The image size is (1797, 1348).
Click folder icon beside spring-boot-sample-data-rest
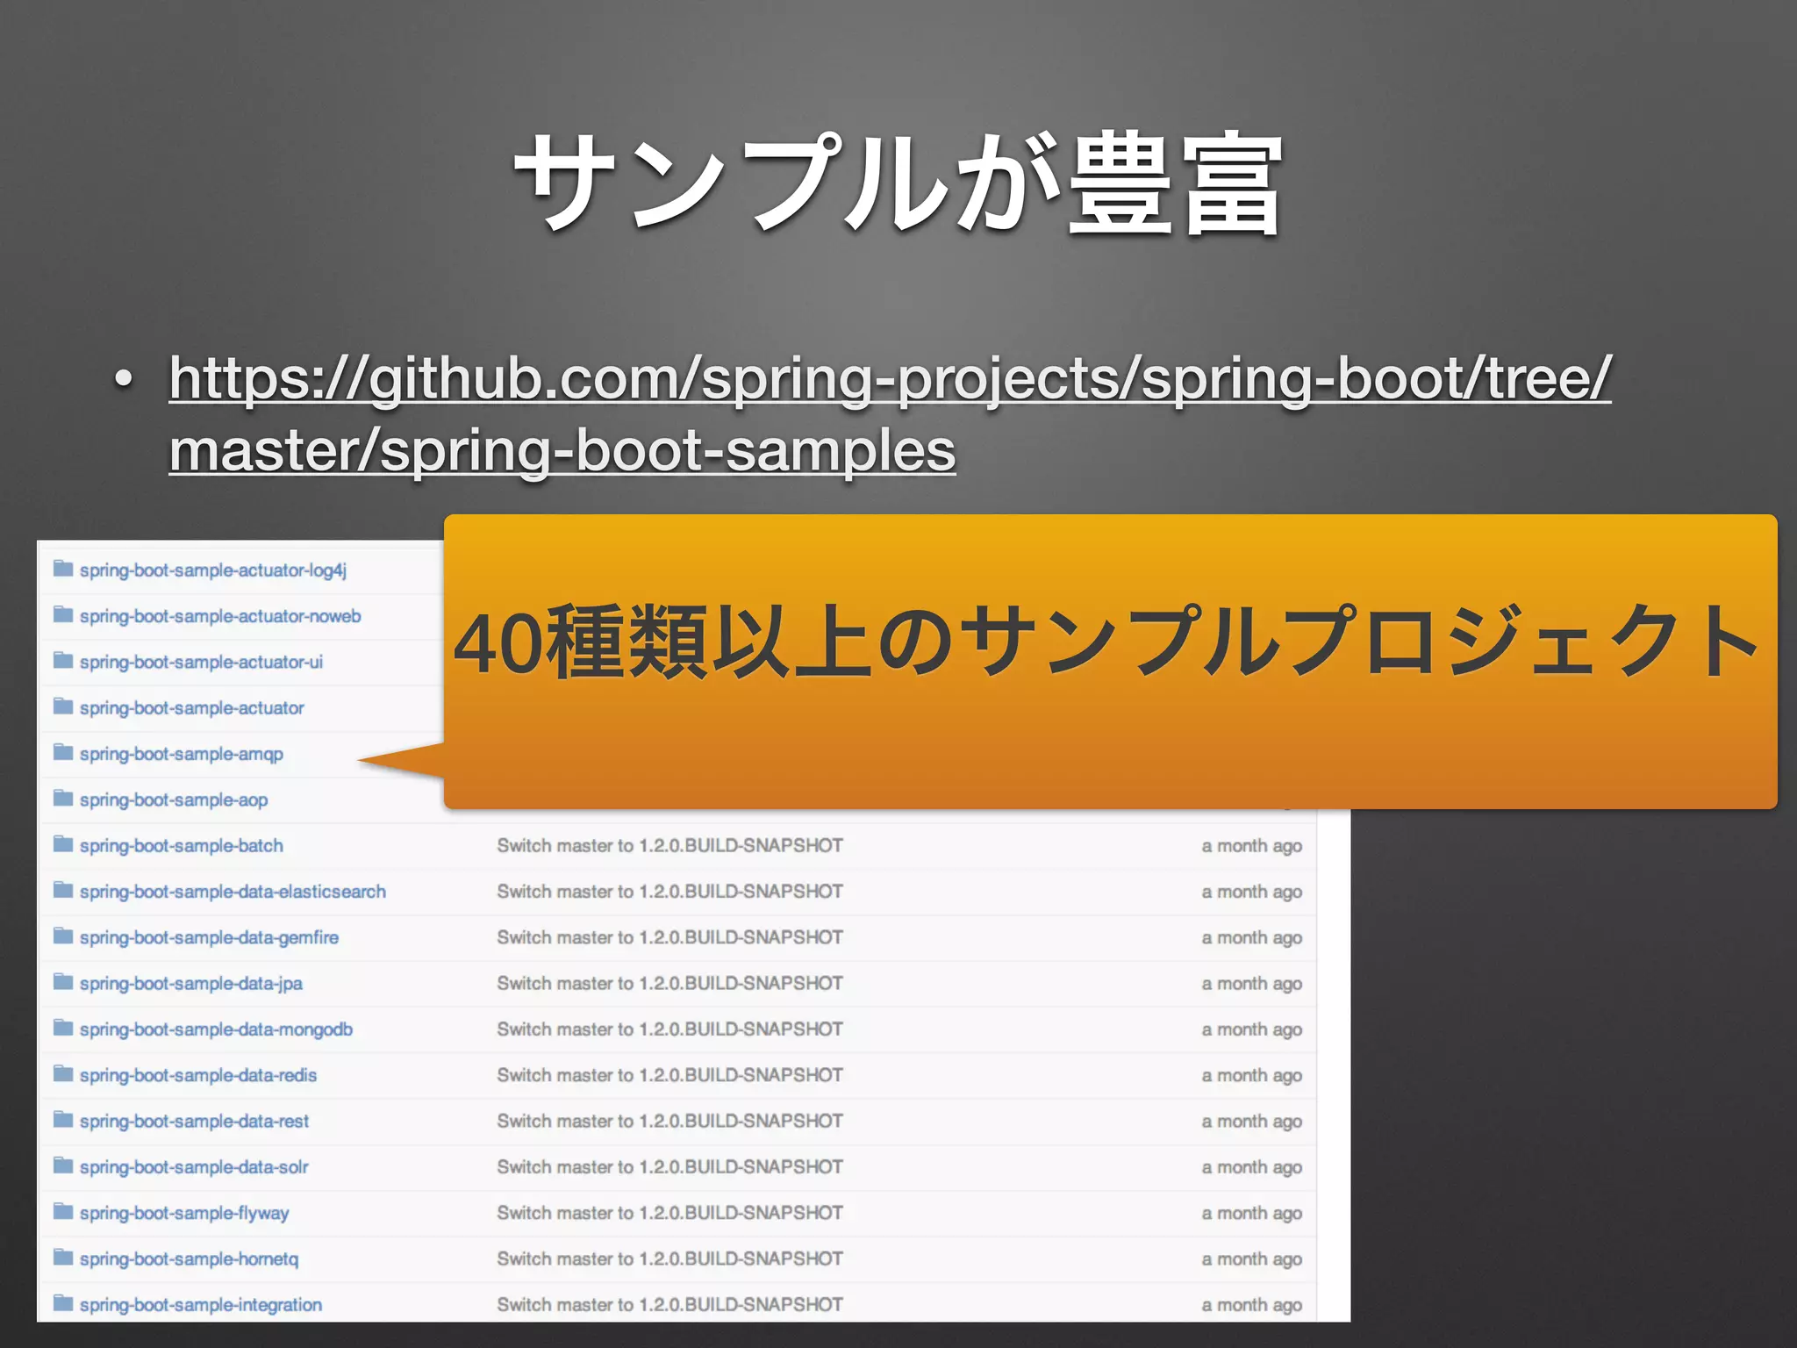pos(63,1119)
